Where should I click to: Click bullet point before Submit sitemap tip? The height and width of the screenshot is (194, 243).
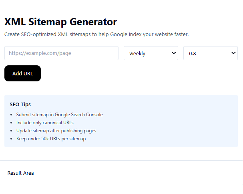pyautogui.click(x=11, y=115)
